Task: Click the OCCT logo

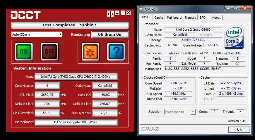Action: (25, 15)
